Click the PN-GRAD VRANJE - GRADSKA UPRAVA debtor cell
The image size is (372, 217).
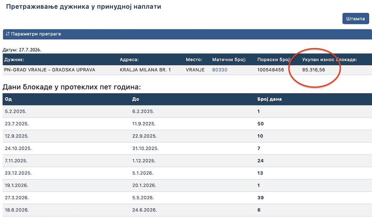point(50,70)
